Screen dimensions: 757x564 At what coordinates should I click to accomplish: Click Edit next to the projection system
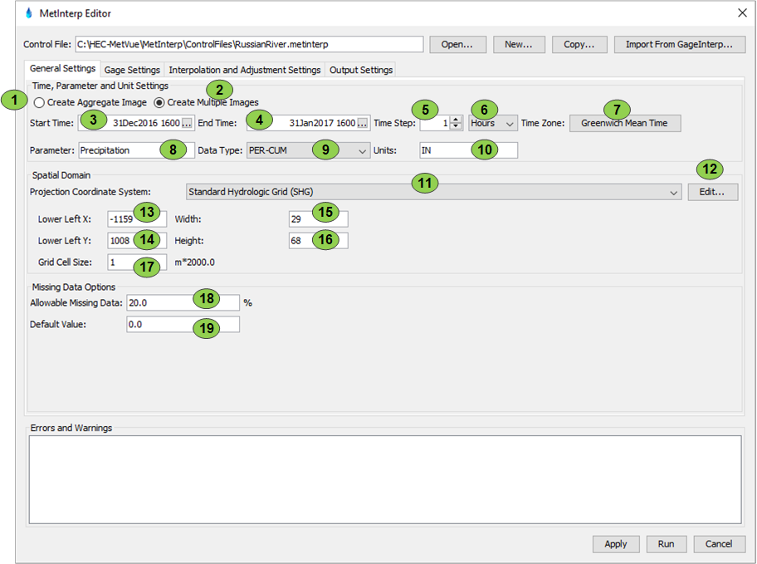(712, 192)
